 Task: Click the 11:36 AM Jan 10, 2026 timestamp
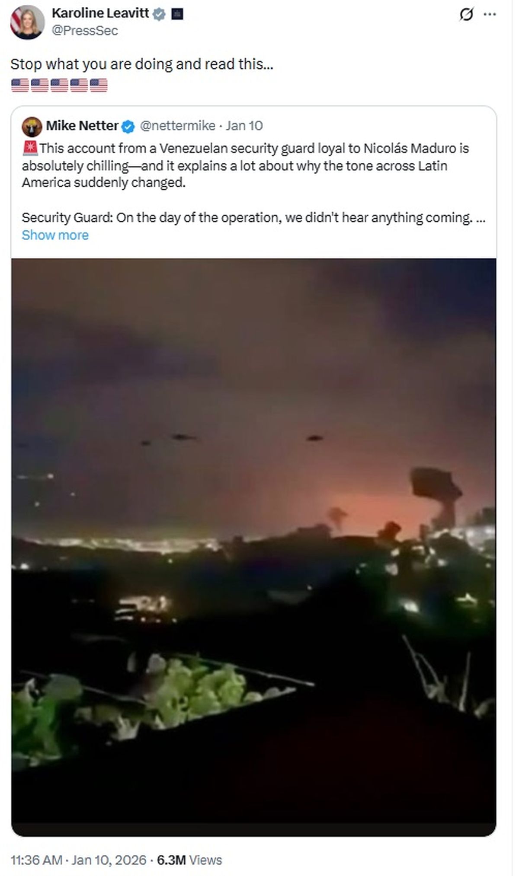(78, 860)
